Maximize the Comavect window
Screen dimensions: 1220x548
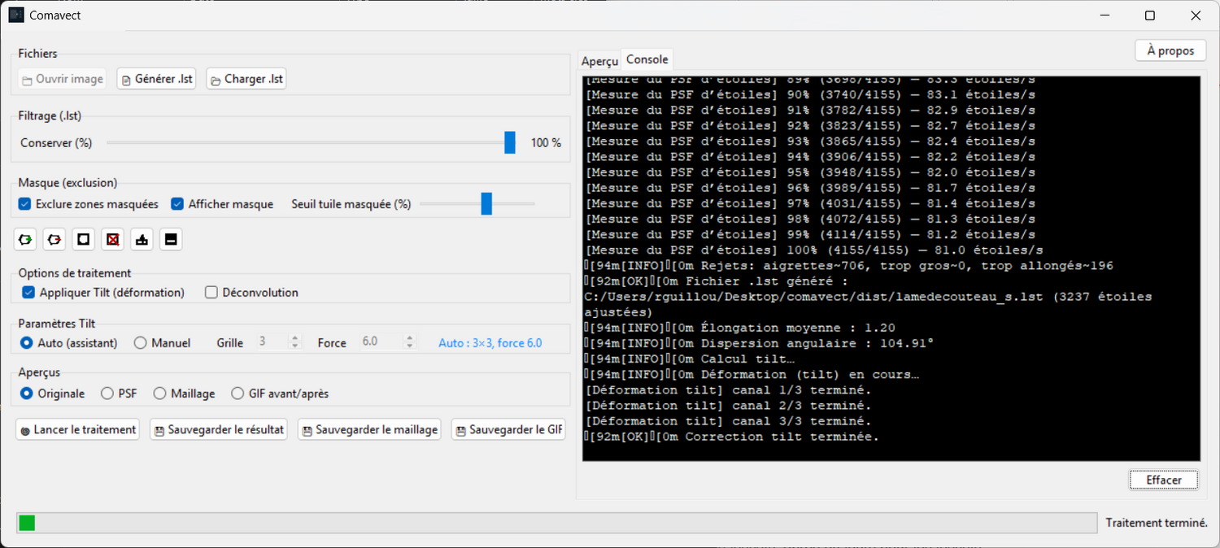tap(1149, 15)
